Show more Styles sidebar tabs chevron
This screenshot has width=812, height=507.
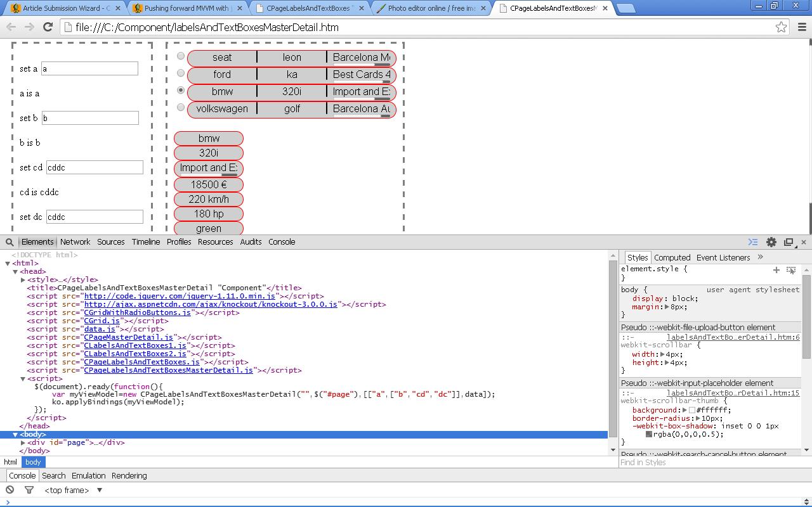click(x=760, y=257)
